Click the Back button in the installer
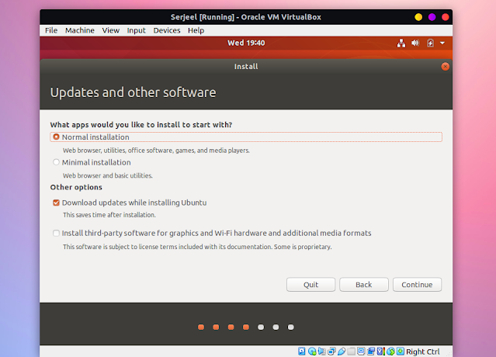 click(364, 285)
